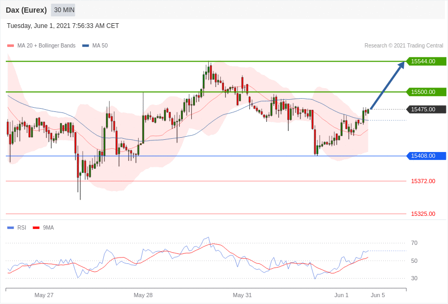448x304 pixels.
Task: Click the 9MA legend swatch
Action: (x=36, y=228)
